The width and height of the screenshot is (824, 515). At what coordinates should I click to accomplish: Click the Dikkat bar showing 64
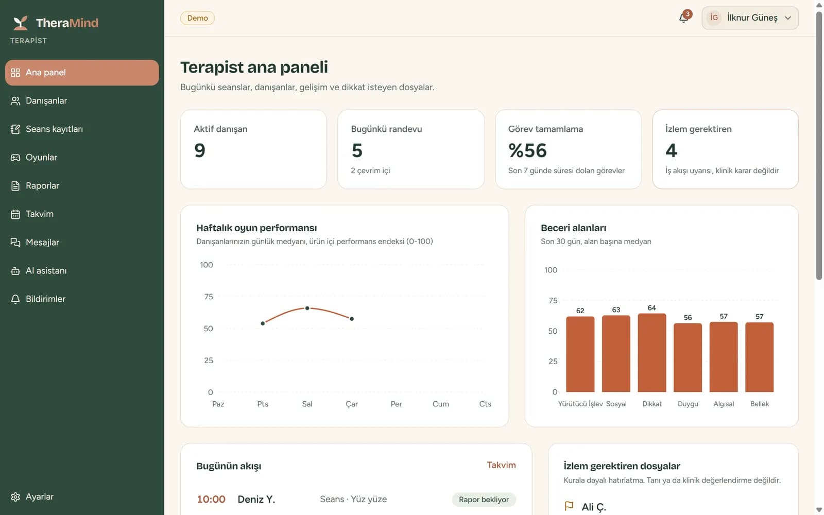coord(652,353)
